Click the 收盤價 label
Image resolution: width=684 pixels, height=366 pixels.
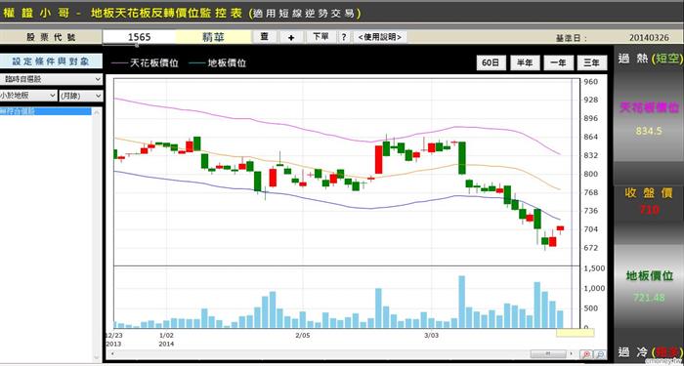649,193
